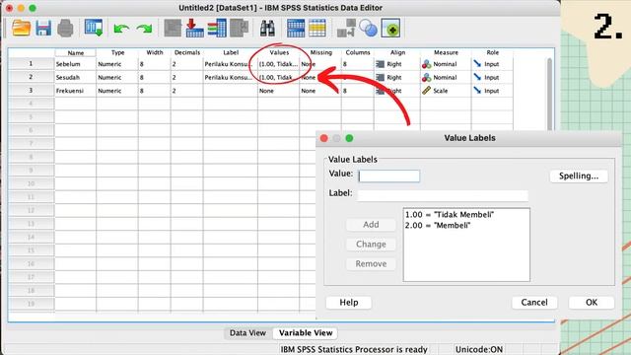Click the Missing cell None for Frekuensi
Image resolution: width=631 pixels, height=355 pixels.
tap(320, 91)
